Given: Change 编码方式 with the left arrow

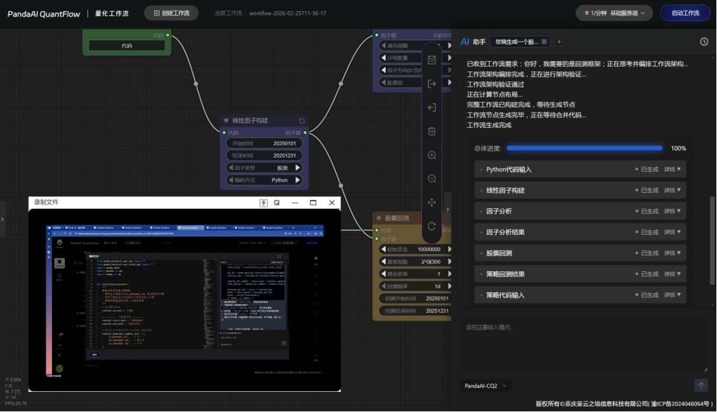Looking at the screenshot, I should click(x=231, y=180).
